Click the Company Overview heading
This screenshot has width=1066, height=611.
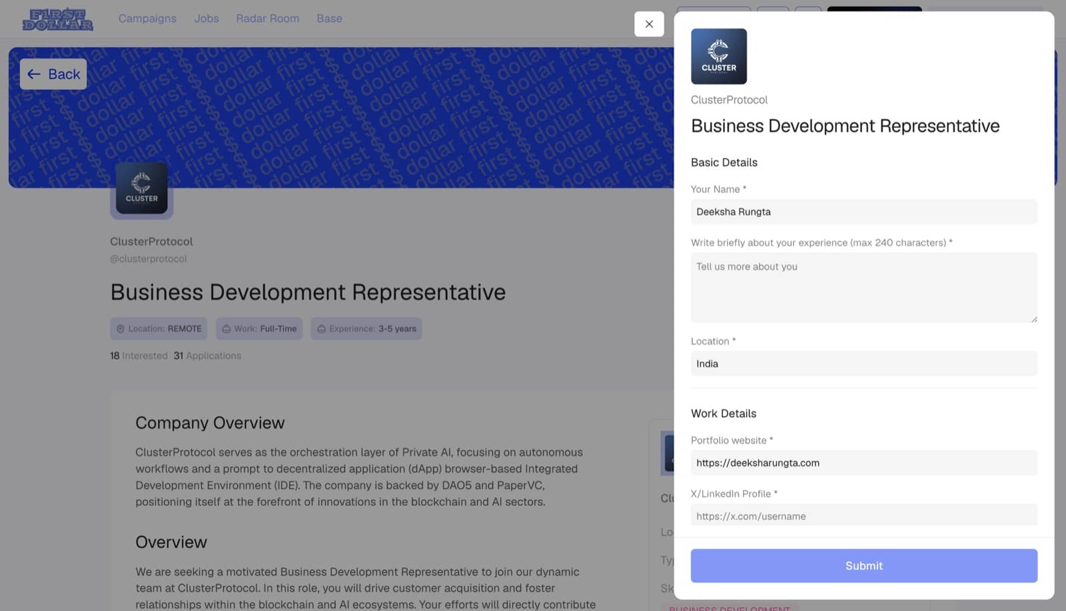210,423
